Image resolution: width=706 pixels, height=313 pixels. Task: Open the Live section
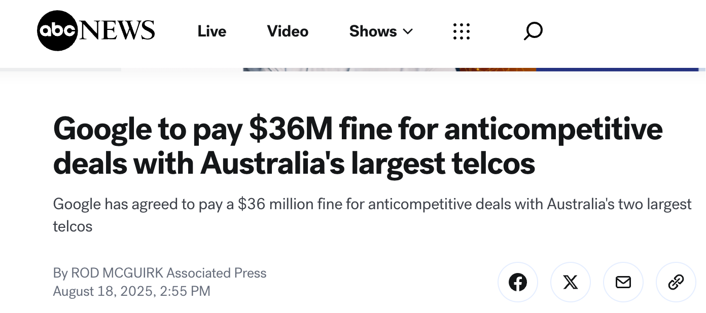point(212,31)
